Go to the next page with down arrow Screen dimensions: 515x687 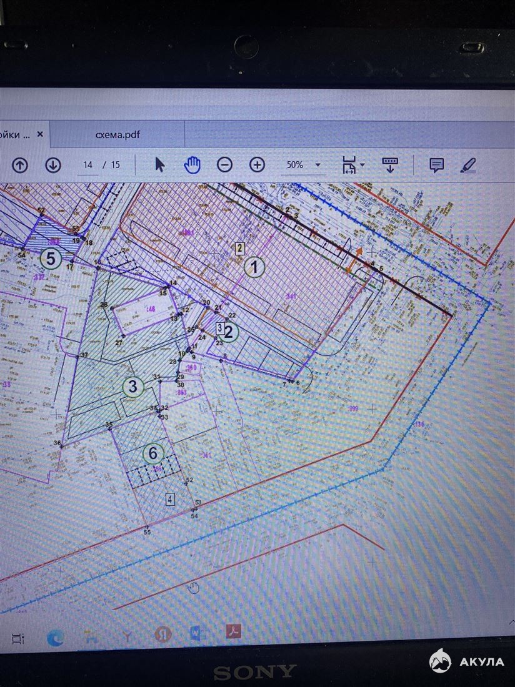pos(53,165)
